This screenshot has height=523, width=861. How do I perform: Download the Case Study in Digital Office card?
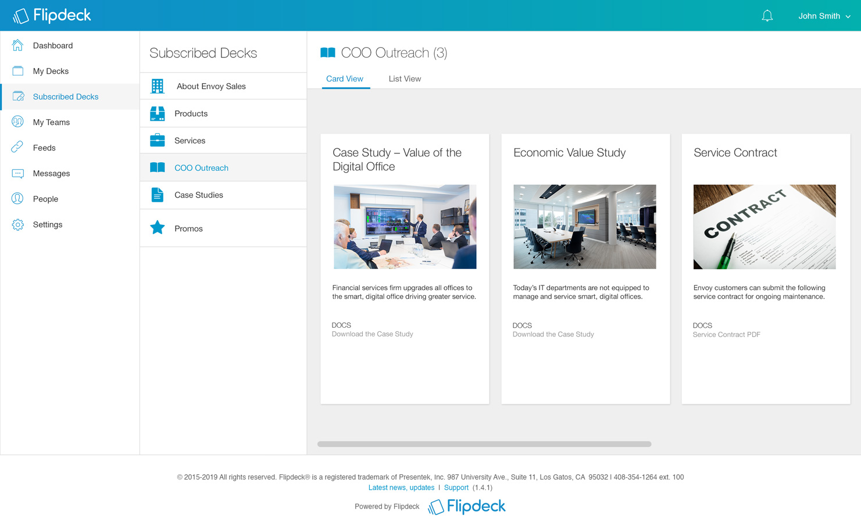[x=373, y=334]
